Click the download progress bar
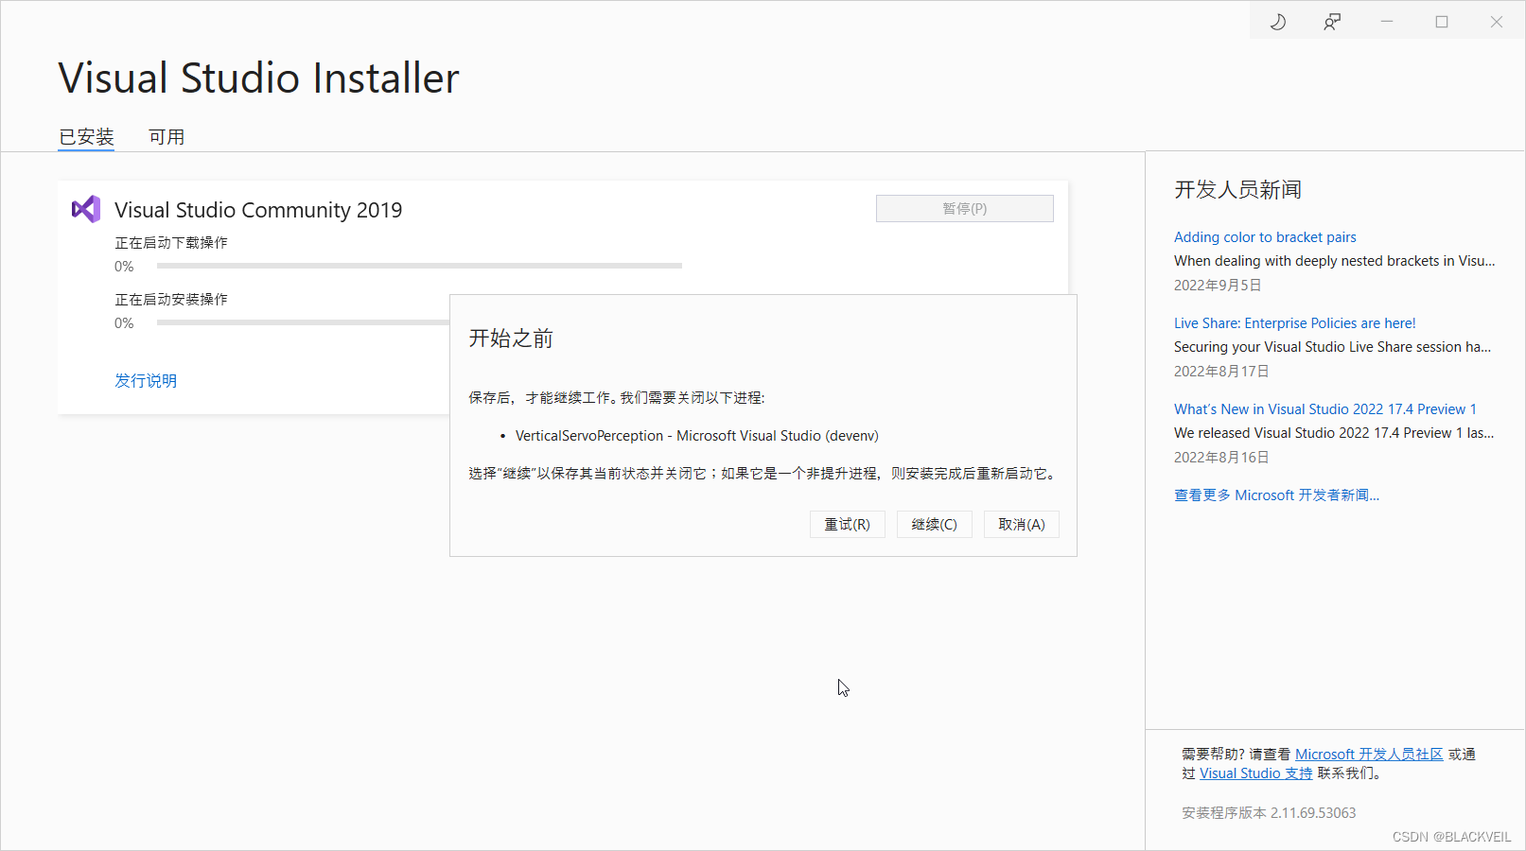The width and height of the screenshot is (1526, 851). coord(419,266)
